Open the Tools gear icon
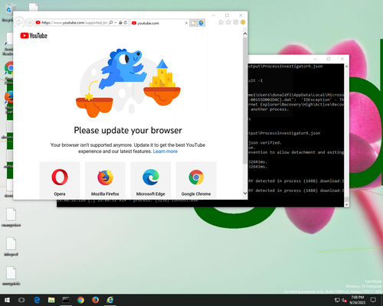The width and height of the screenshot is (383, 306). (x=236, y=22)
